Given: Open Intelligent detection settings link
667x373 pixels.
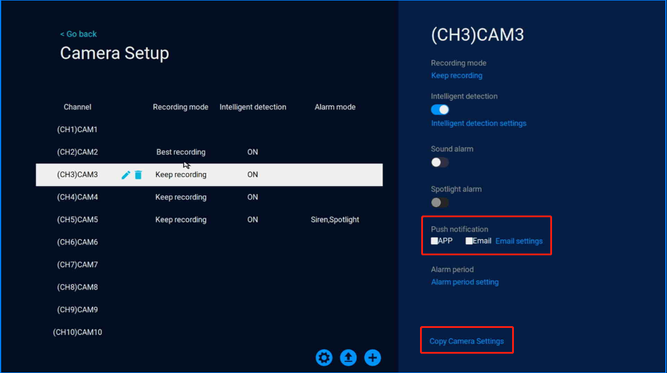Looking at the screenshot, I should coord(479,124).
